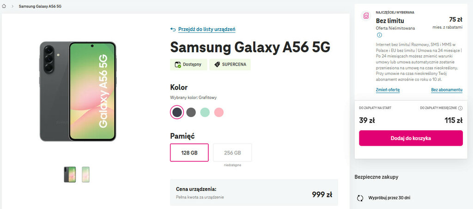Show the green phone screen thumbnail

[85, 174]
